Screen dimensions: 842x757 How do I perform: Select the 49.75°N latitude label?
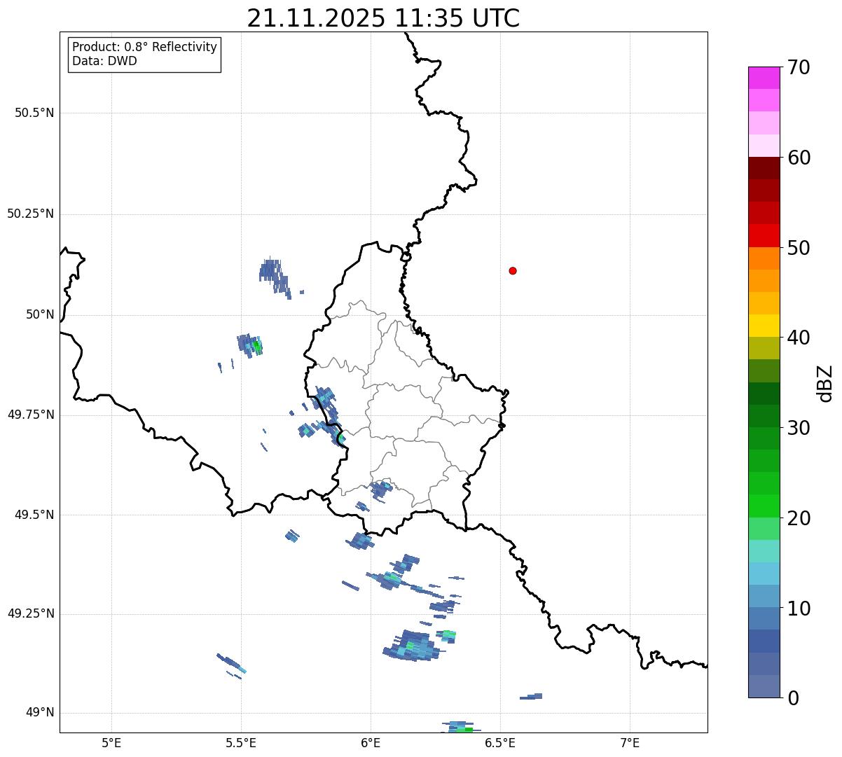31,415
